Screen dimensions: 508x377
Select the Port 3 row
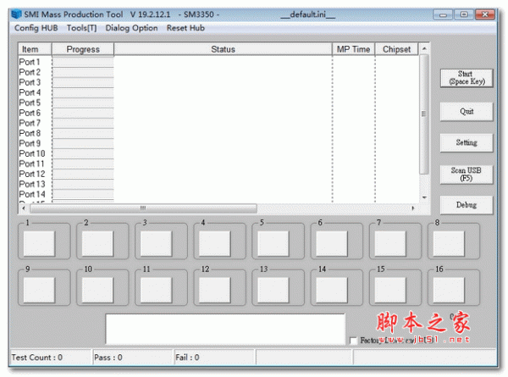218,82
